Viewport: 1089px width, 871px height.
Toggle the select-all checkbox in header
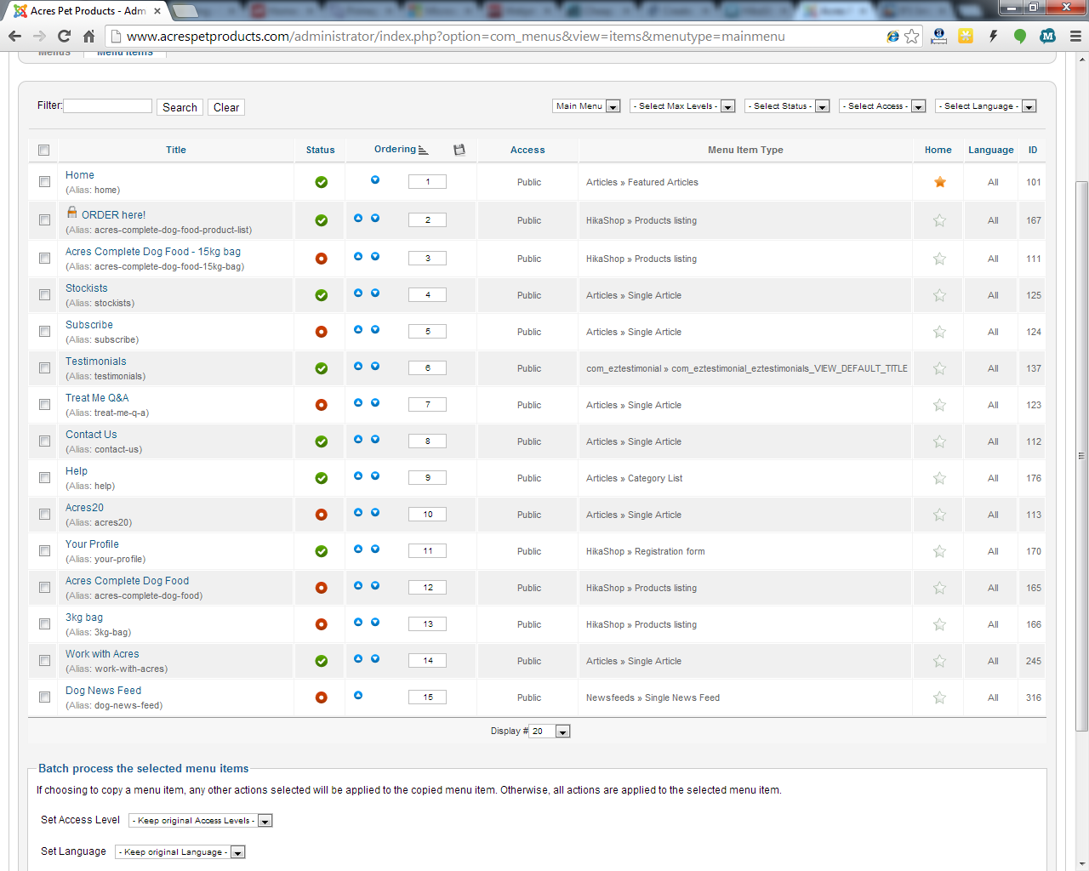(44, 151)
